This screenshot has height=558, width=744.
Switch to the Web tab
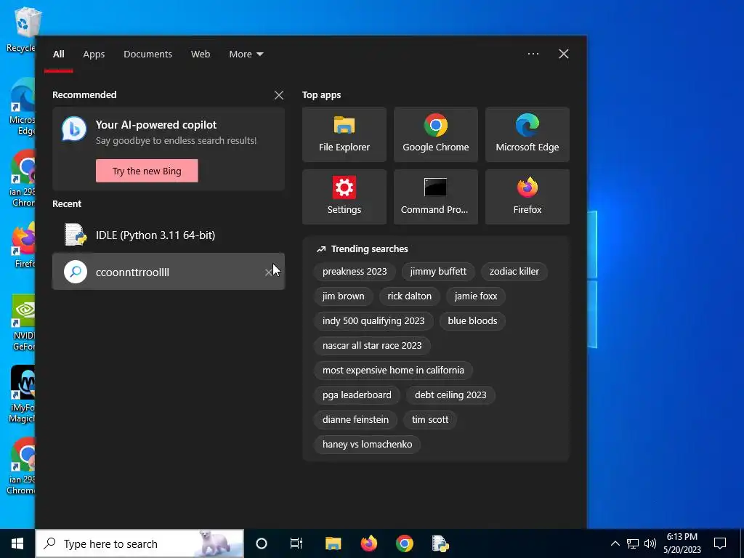[201, 54]
